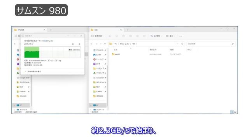The height and width of the screenshot is (140, 249).
Task: Open the 表示 view dropdown
Action: (x=170, y=36)
